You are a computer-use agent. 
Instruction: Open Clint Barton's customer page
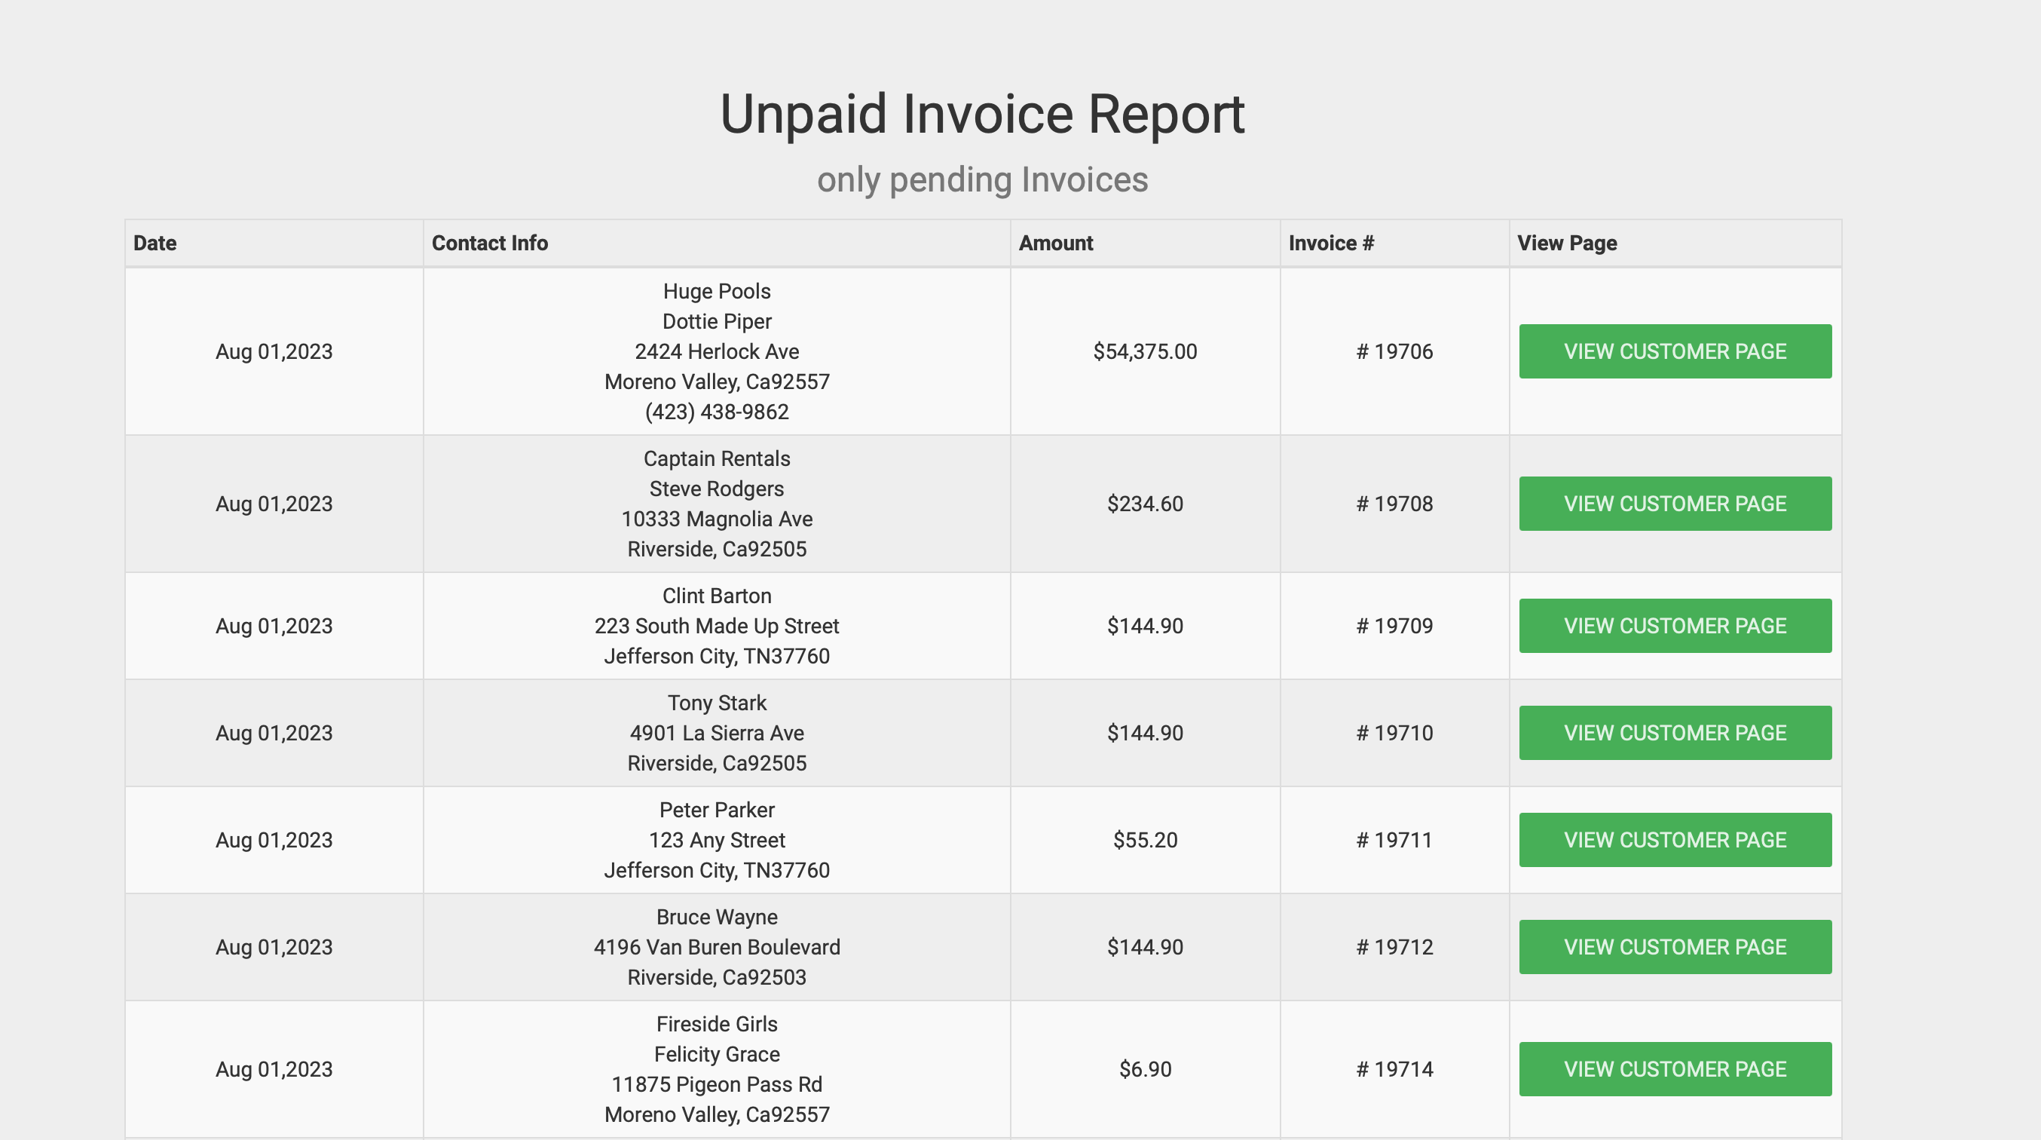tap(1674, 626)
